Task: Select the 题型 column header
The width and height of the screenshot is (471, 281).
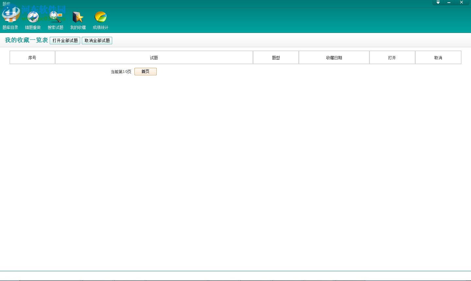Action: [276, 58]
